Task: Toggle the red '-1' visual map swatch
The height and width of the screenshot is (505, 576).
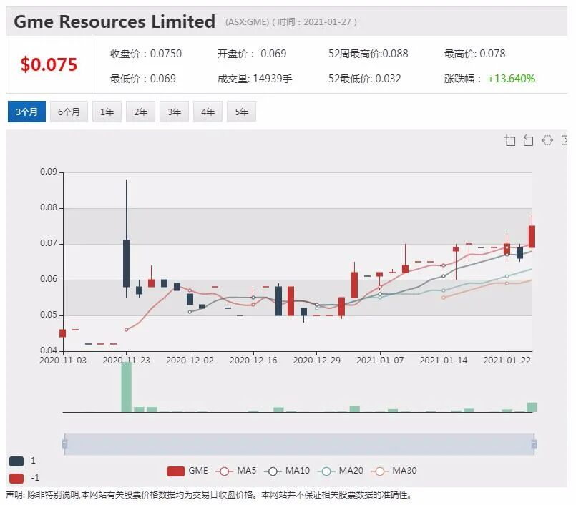Action: tap(16, 479)
